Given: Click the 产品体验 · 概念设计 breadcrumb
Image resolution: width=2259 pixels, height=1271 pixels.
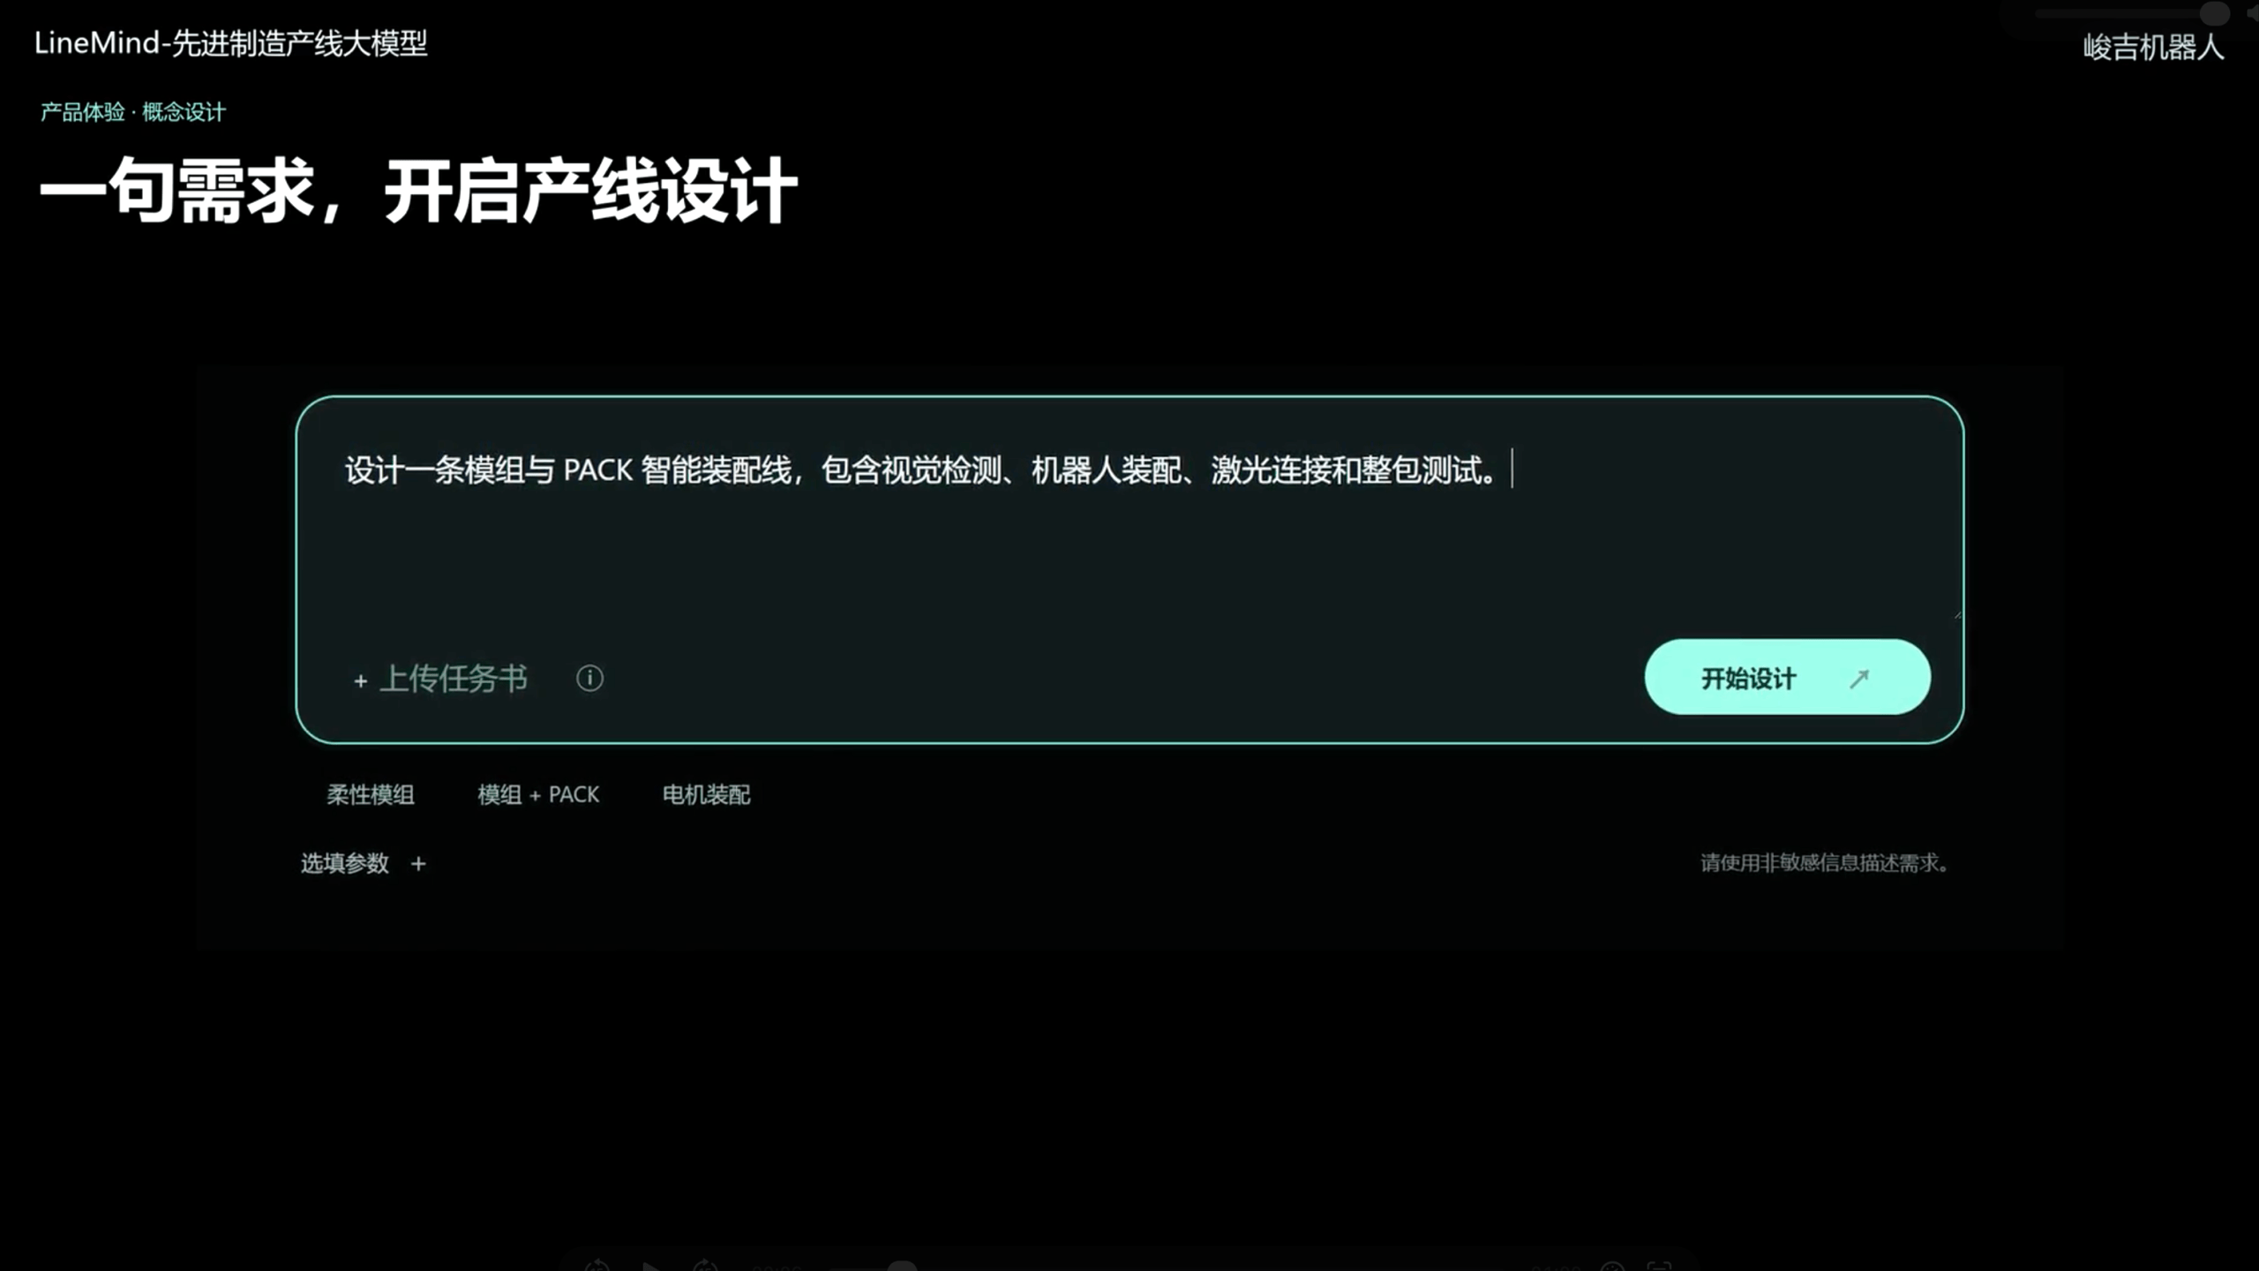Looking at the screenshot, I should tap(133, 112).
